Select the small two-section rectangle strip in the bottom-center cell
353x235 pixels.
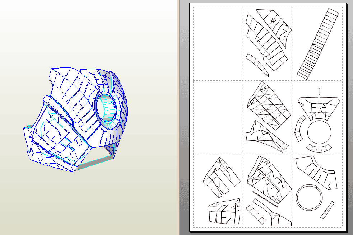[256, 215]
